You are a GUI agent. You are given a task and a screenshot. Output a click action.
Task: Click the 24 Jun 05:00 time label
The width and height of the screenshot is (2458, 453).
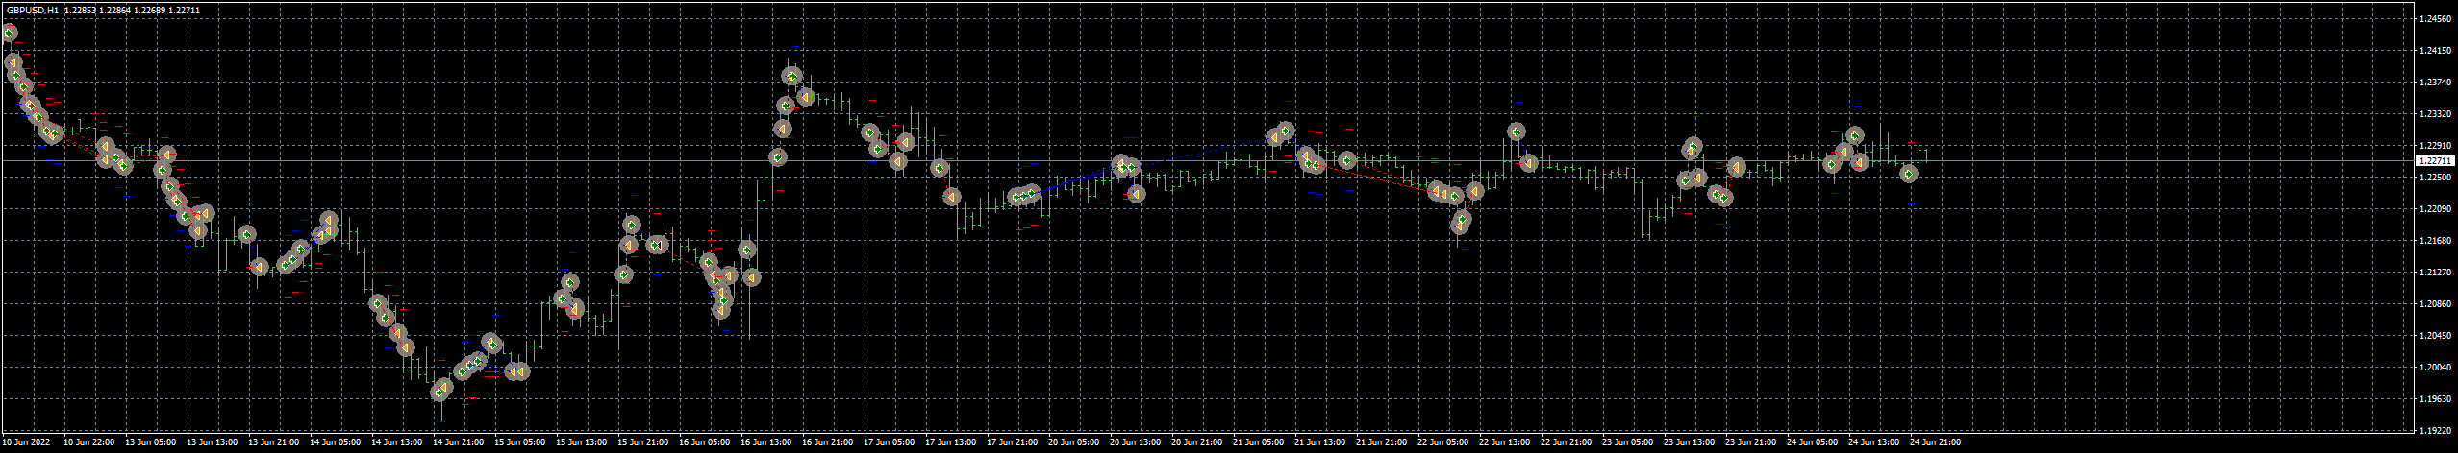point(1812,443)
